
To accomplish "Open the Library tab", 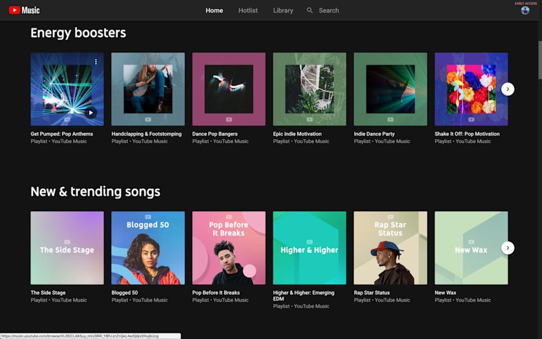I will 282,10.
